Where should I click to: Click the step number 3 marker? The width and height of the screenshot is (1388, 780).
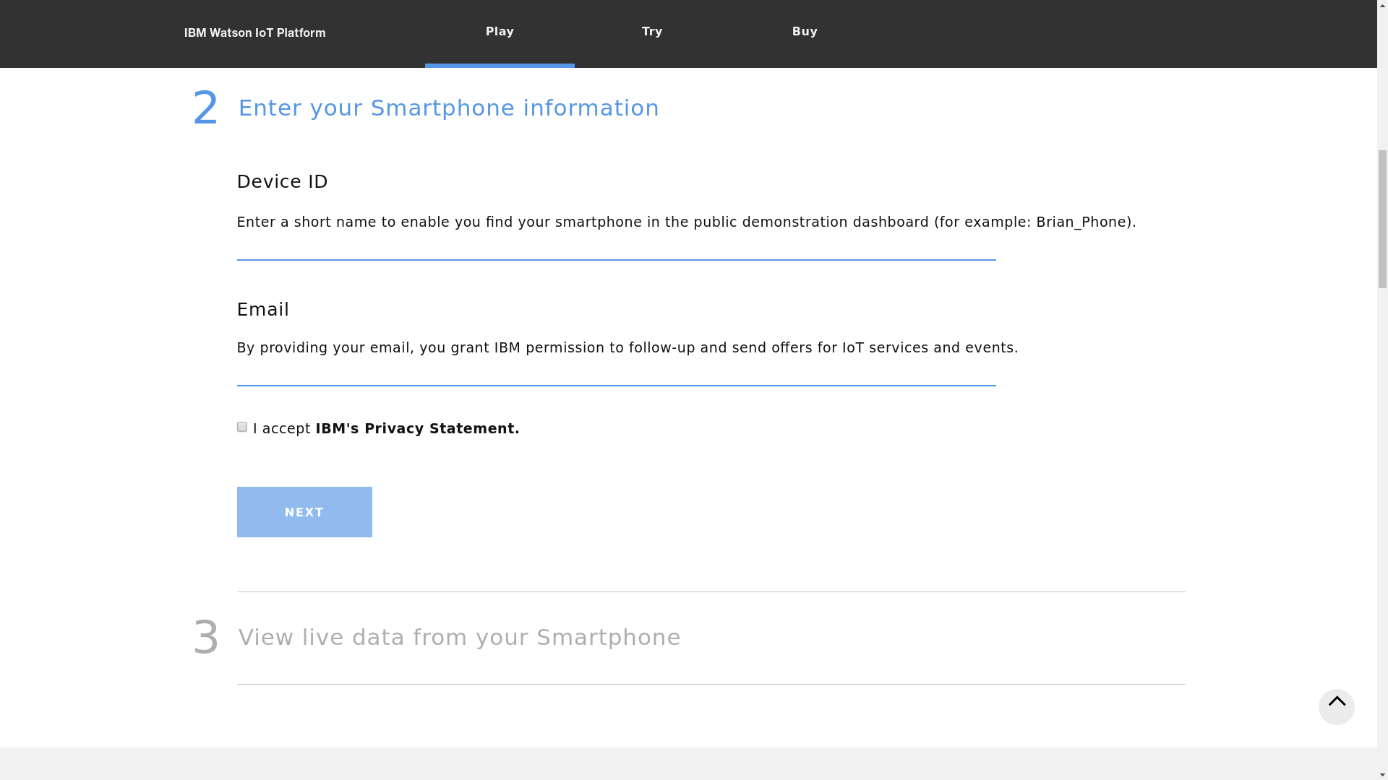click(x=206, y=637)
